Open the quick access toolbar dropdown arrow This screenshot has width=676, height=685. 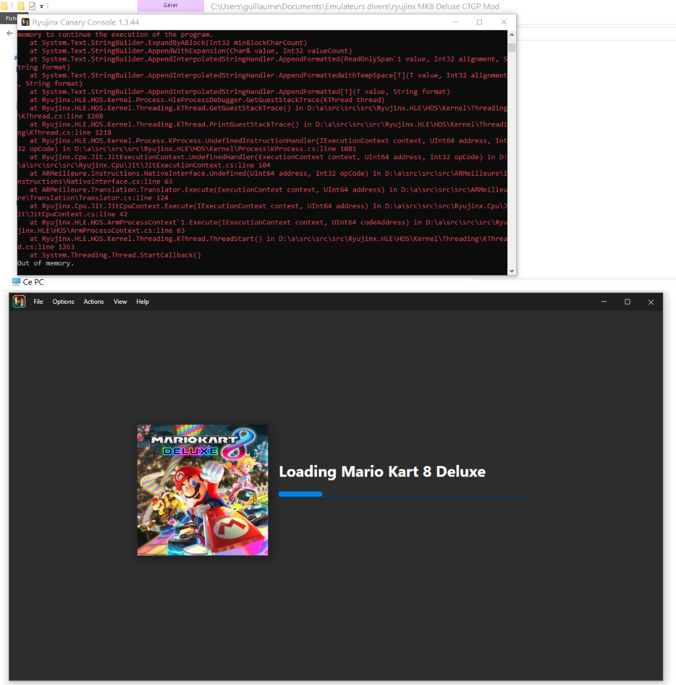[41, 6]
